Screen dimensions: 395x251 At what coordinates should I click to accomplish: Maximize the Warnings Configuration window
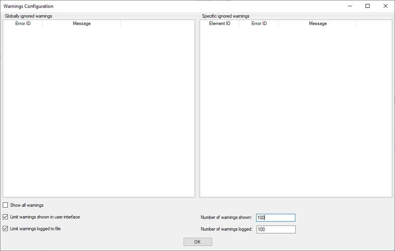[x=368, y=6]
